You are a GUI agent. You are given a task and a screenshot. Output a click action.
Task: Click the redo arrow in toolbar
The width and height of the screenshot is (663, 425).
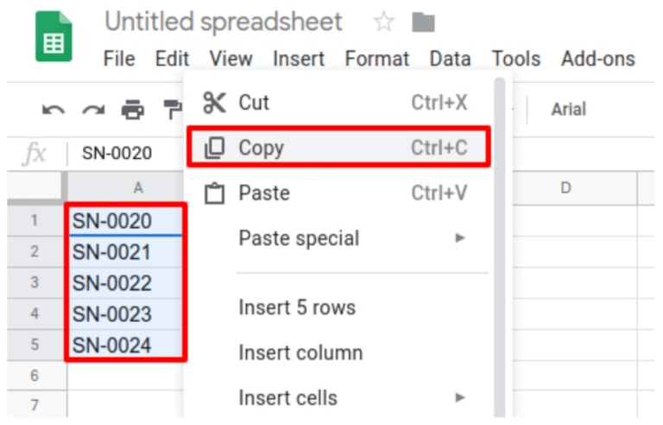(93, 111)
